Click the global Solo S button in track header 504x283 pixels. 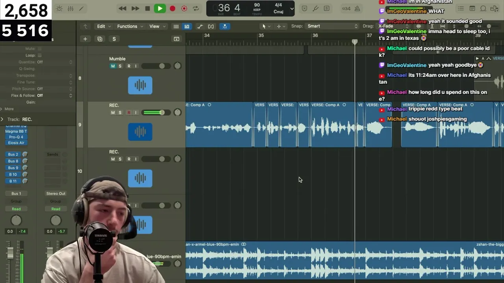(x=114, y=39)
